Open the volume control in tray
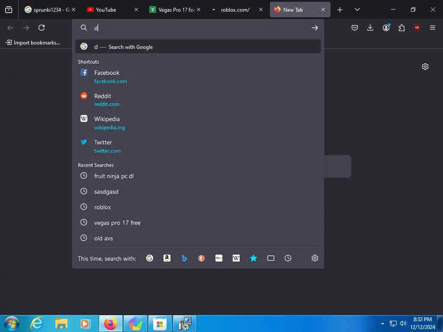Screen dimensions: 443x332 click(403, 323)
